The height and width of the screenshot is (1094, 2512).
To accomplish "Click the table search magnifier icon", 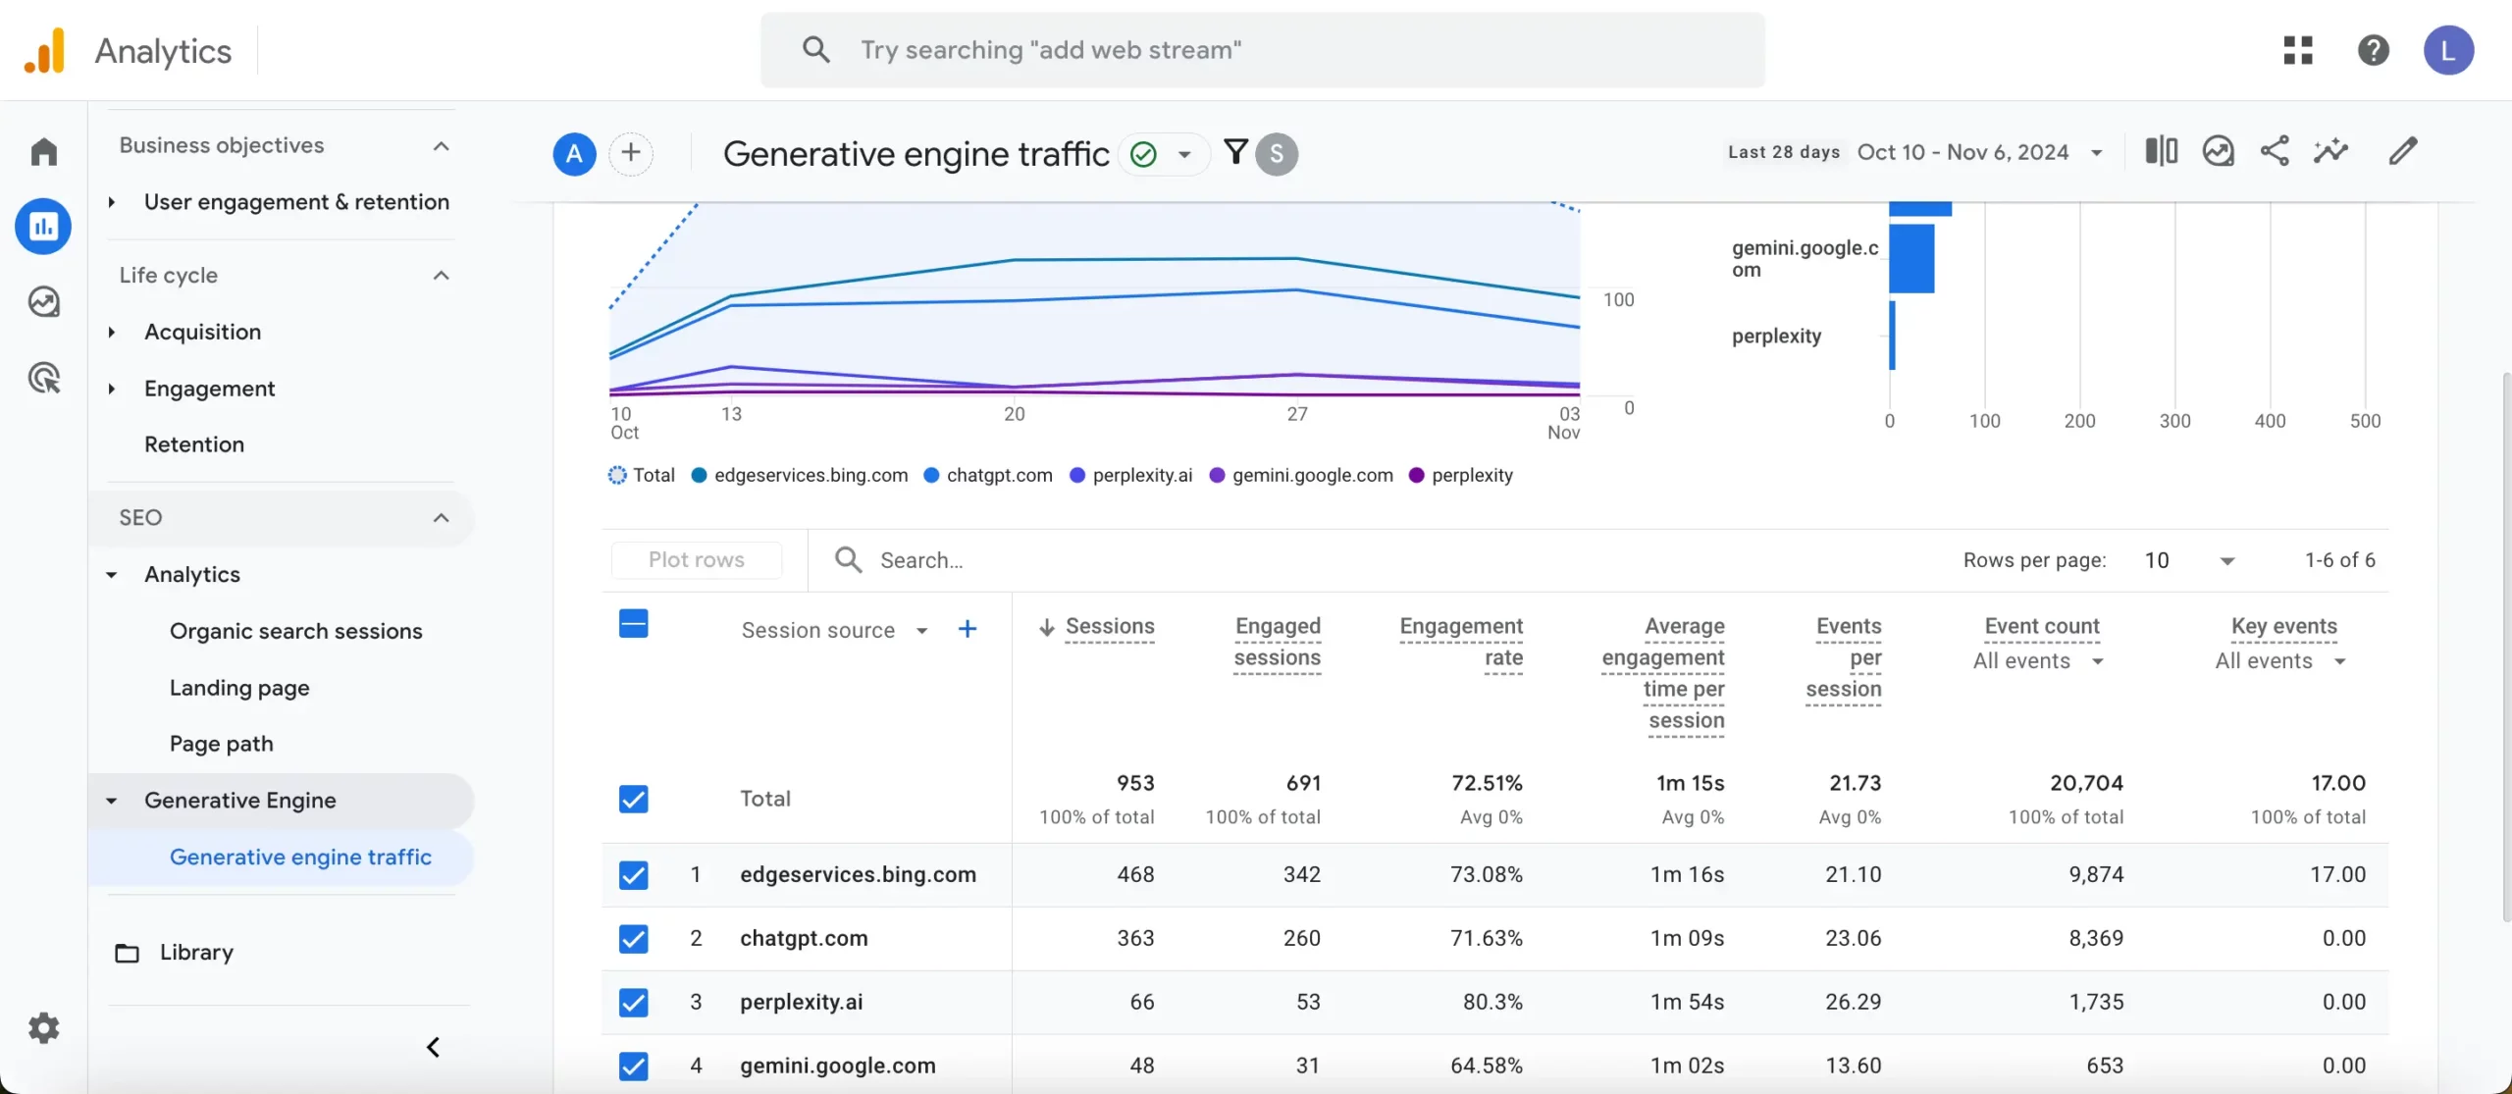I will coord(848,560).
